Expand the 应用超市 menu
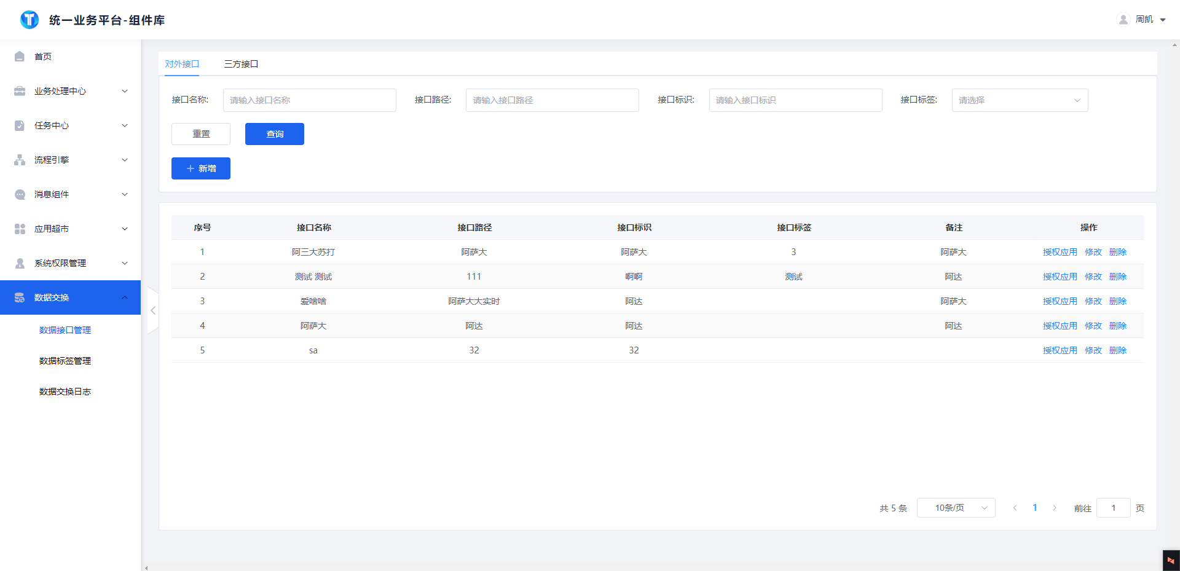 coord(125,229)
